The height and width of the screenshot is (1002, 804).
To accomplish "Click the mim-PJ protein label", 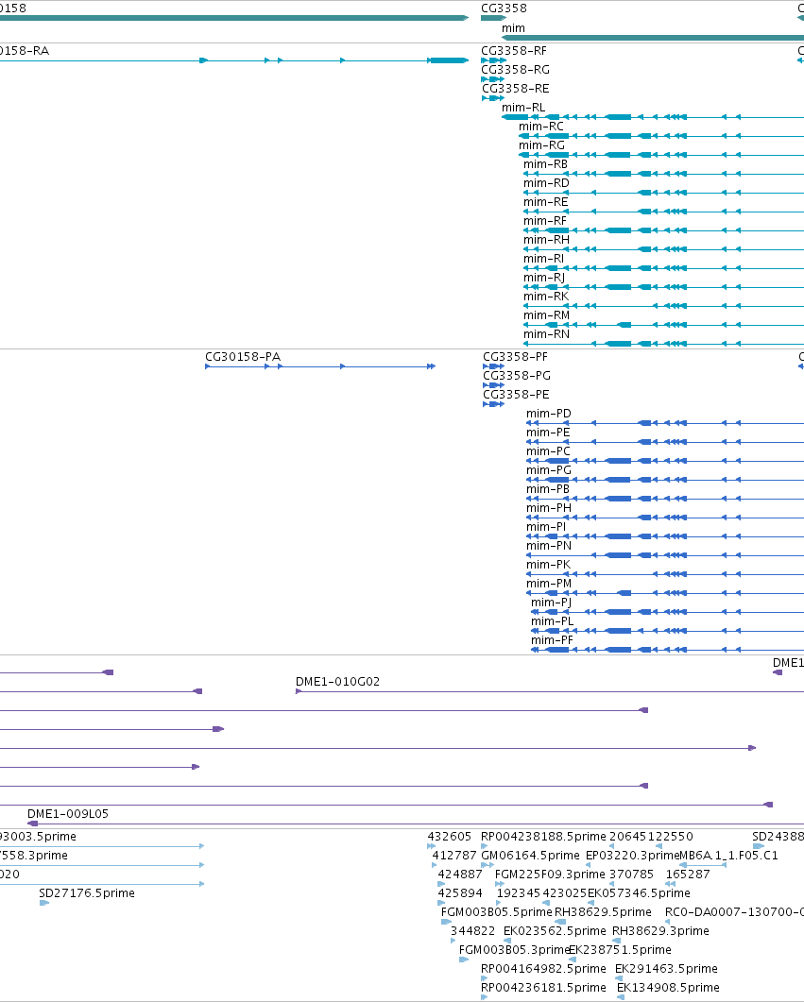I will (551, 603).
